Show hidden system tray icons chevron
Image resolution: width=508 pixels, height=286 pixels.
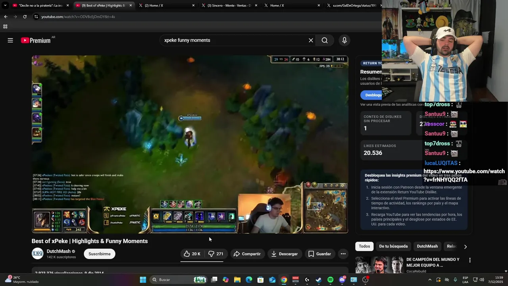430,280
